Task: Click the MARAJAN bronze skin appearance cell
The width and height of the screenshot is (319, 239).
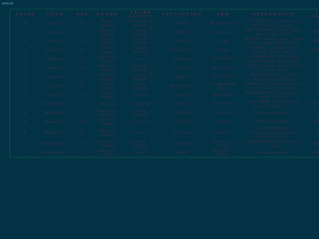Action: [274, 86]
